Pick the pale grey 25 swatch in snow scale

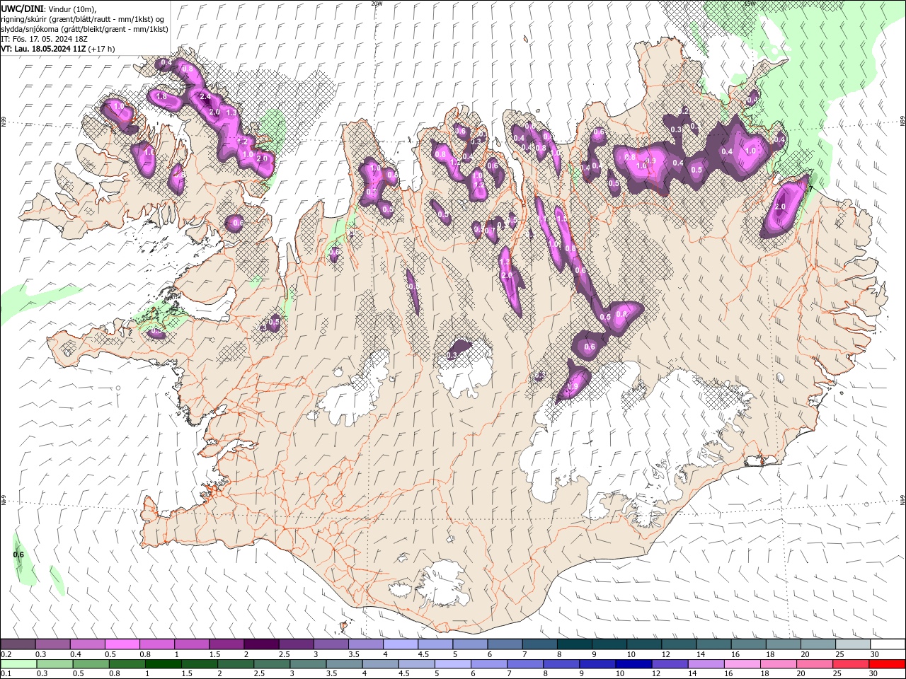pyautogui.click(x=853, y=644)
